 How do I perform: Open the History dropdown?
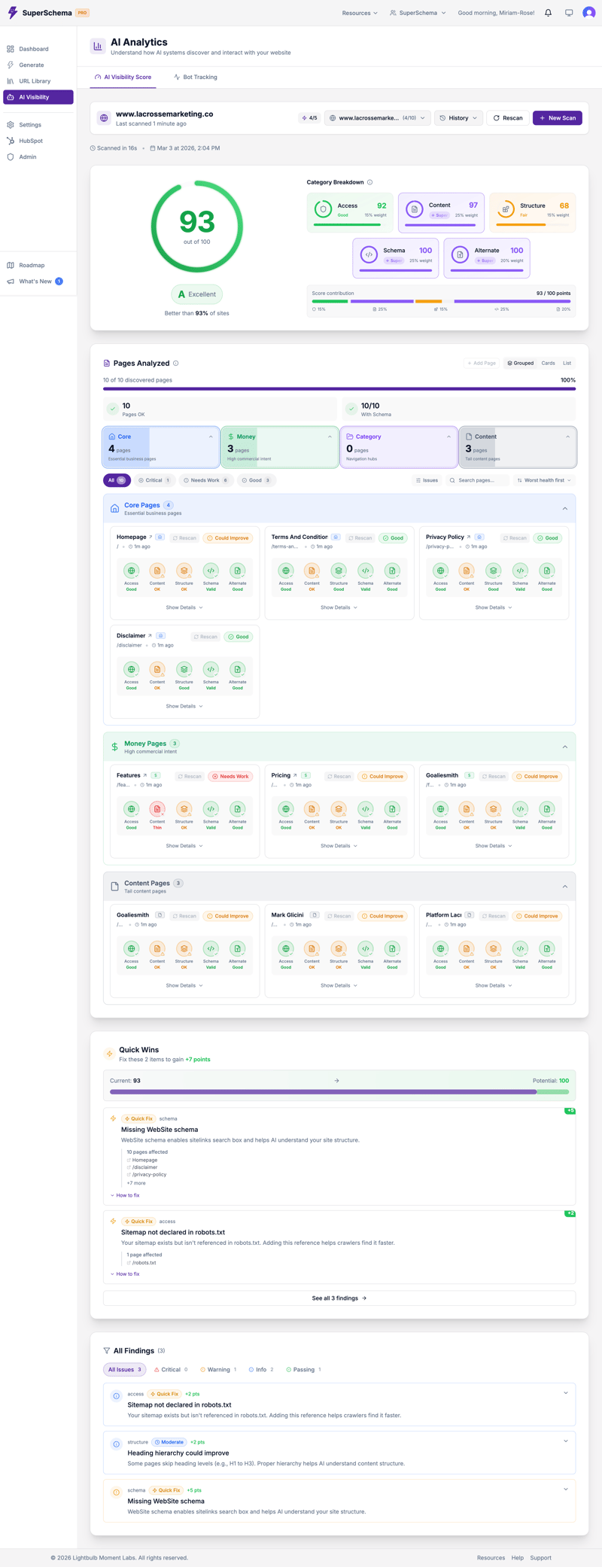(x=458, y=118)
